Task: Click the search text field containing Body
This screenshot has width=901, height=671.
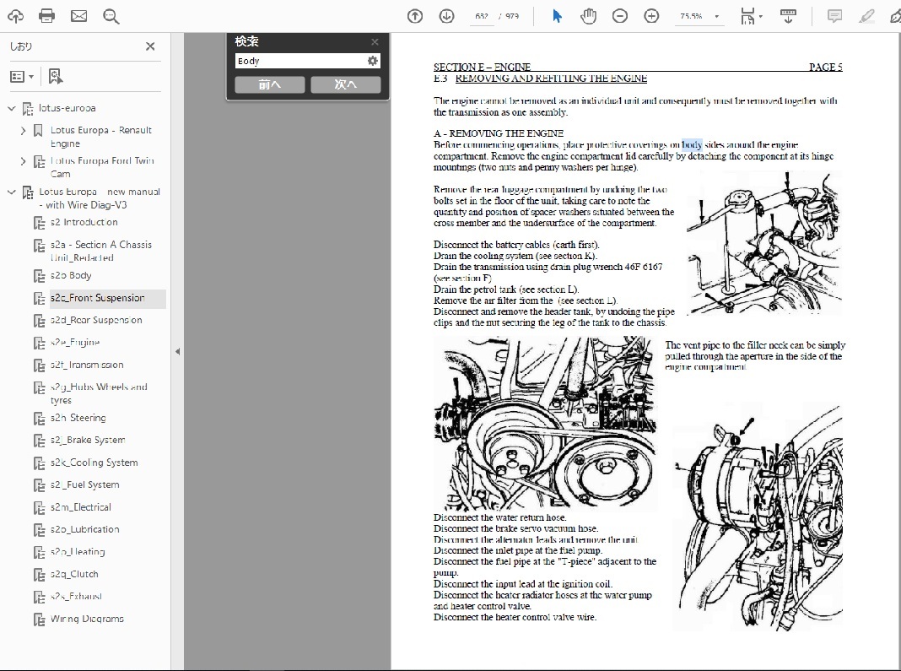Action: pos(301,61)
